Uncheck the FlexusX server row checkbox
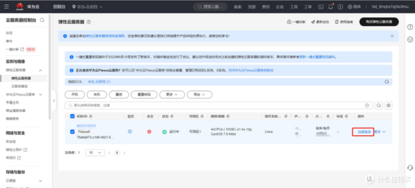415x188 pixels. [72, 132]
